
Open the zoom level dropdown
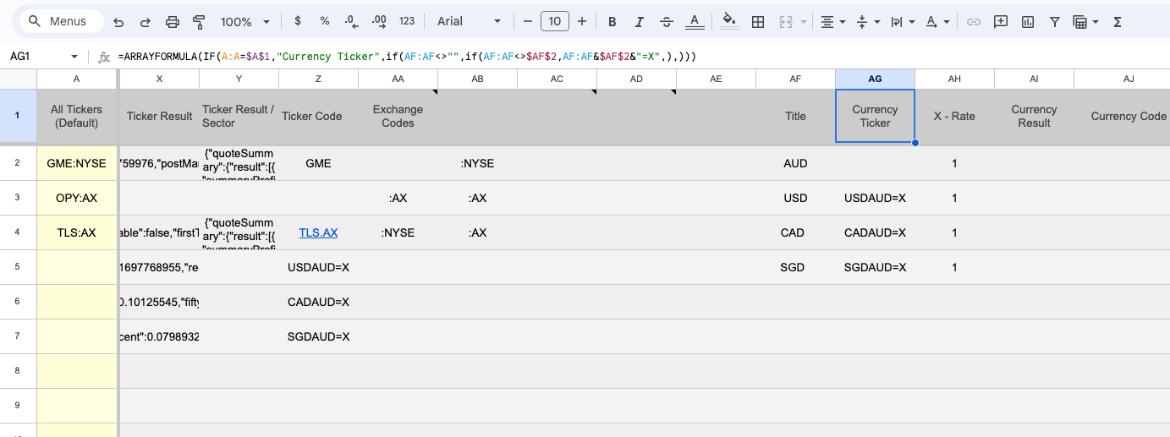point(245,22)
